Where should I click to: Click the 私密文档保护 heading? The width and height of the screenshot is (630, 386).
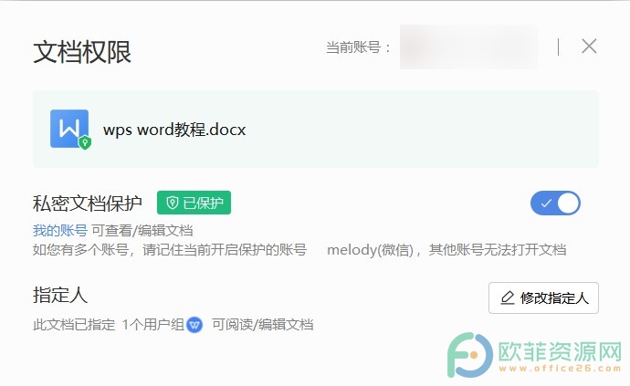coord(87,203)
